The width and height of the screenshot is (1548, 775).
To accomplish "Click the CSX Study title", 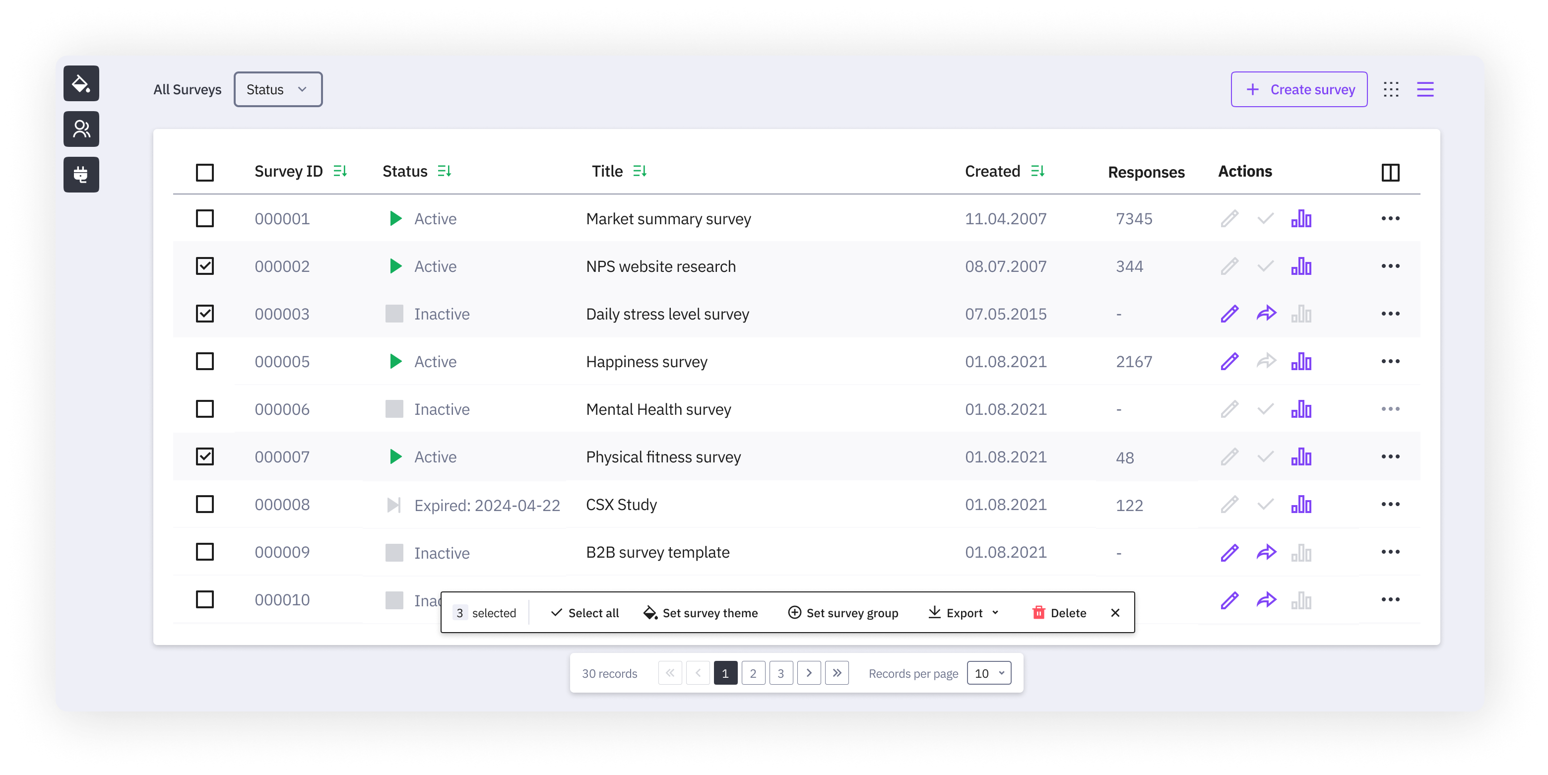I will coord(621,505).
